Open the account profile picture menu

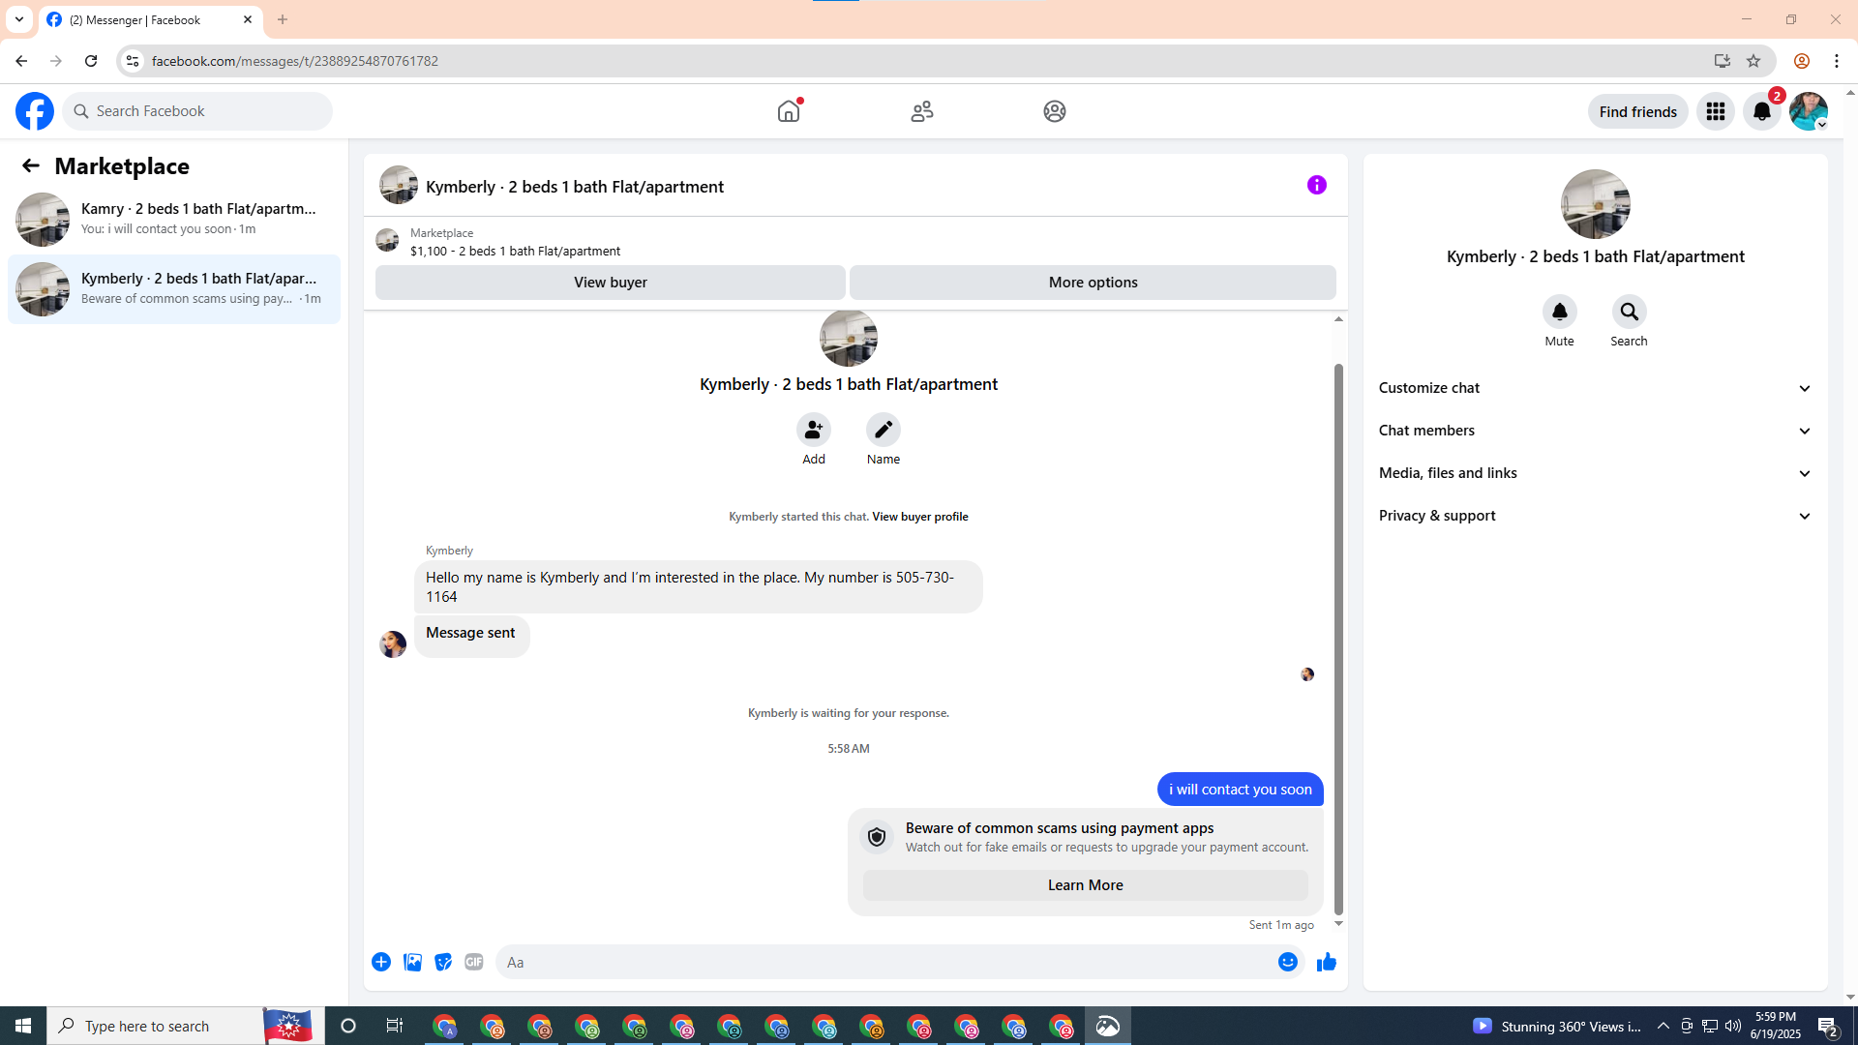click(1809, 111)
